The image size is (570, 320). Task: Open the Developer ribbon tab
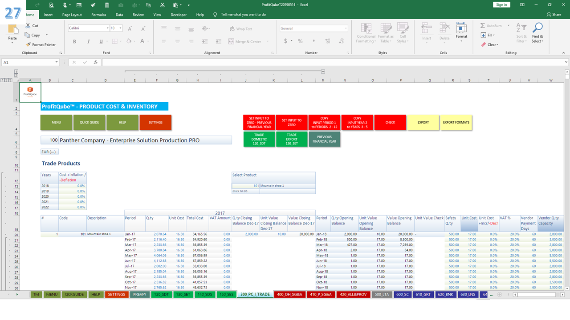coord(179,15)
